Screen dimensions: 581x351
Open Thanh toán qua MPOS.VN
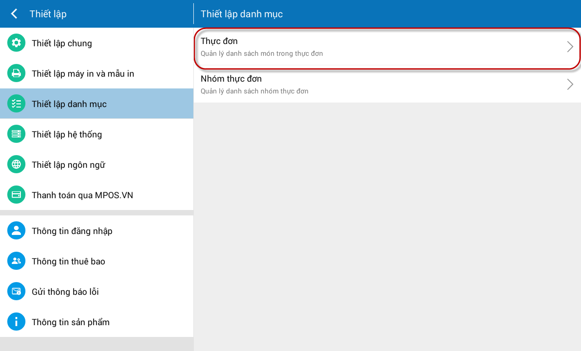click(x=97, y=195)
